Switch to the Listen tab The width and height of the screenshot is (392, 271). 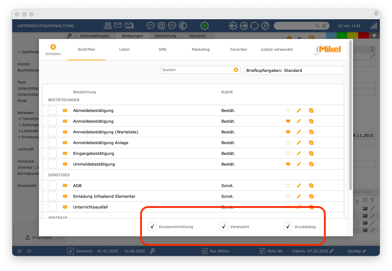(x=125, y=50)
